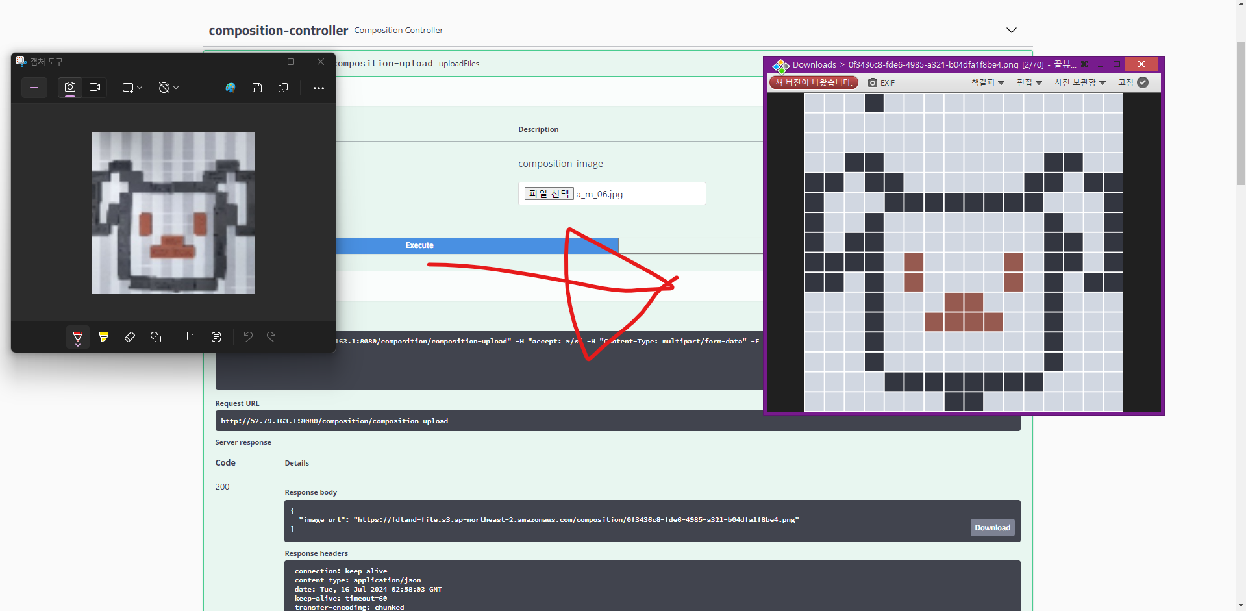Open the Snipping Tool more options menu
This screenshot has width=1246, height=611.
pos(318,88)
